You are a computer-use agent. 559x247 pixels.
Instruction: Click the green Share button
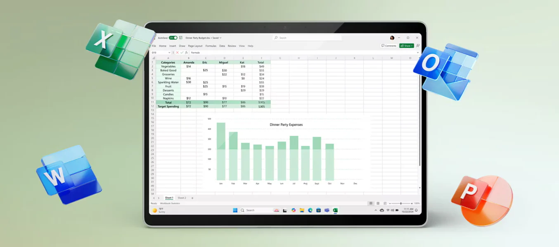(x=406, y=46)
